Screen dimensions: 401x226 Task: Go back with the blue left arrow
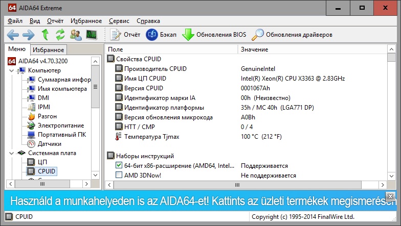coord(12,35)
